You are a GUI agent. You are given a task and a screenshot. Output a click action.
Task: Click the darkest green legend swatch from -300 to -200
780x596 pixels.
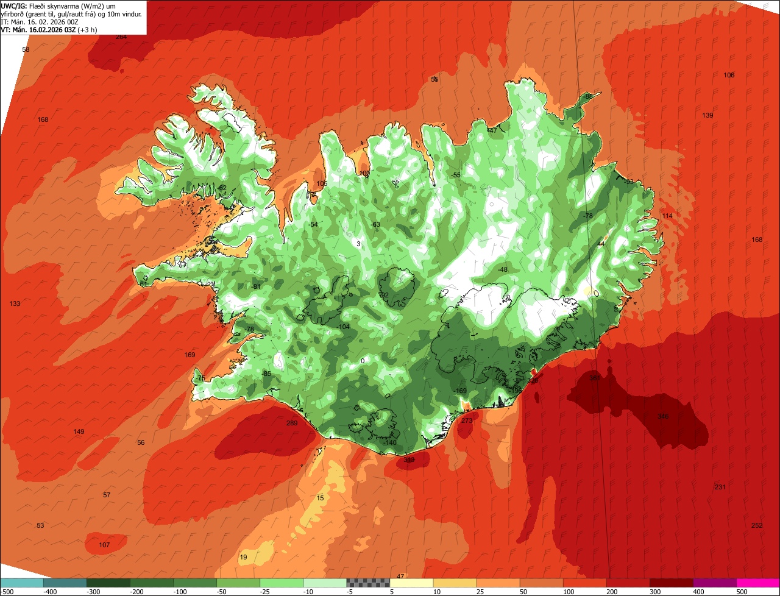(x=108, y=583)
